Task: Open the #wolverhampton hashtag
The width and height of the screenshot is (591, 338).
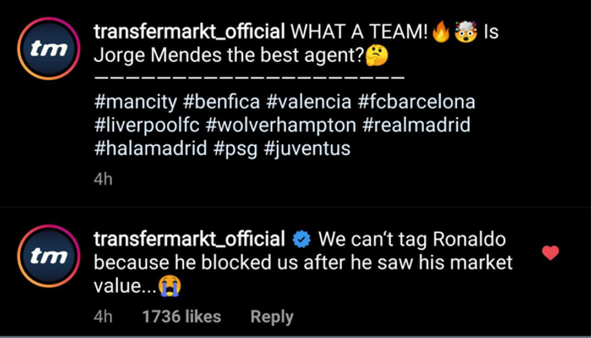Action: click(281, 125)
